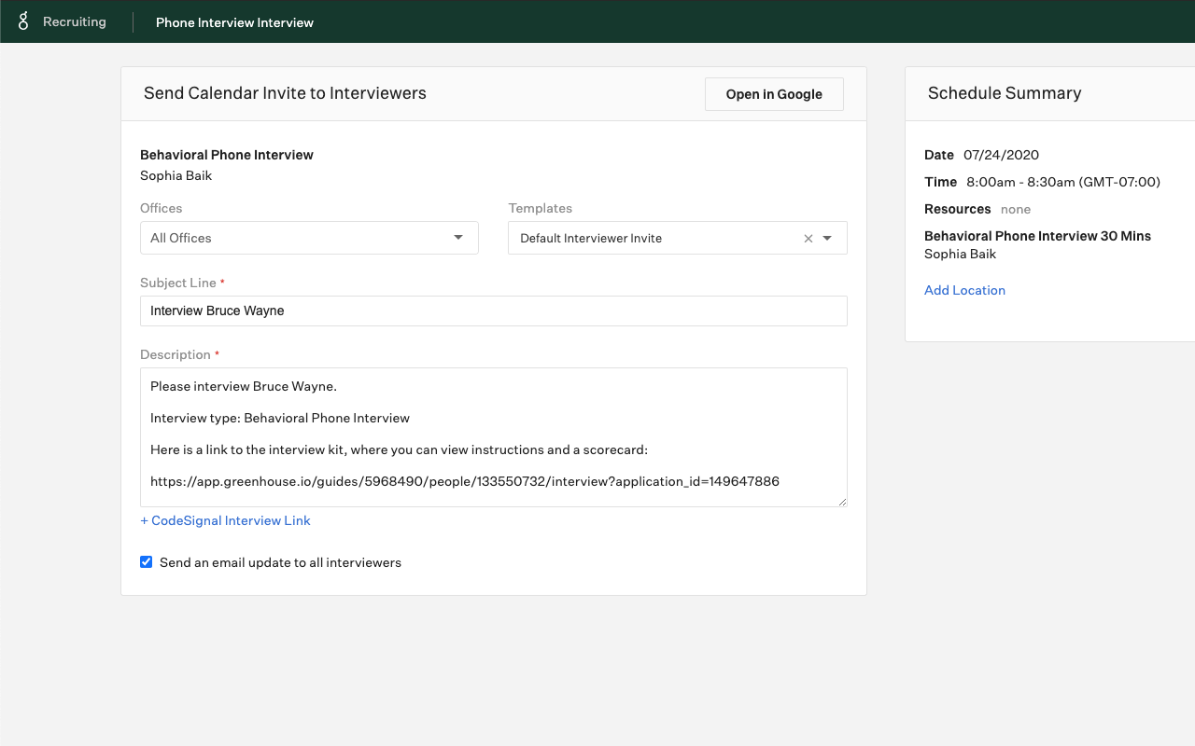Click the Templates dropdown caret arrow
1195x746 pixels.
click(x=827, y=239)
